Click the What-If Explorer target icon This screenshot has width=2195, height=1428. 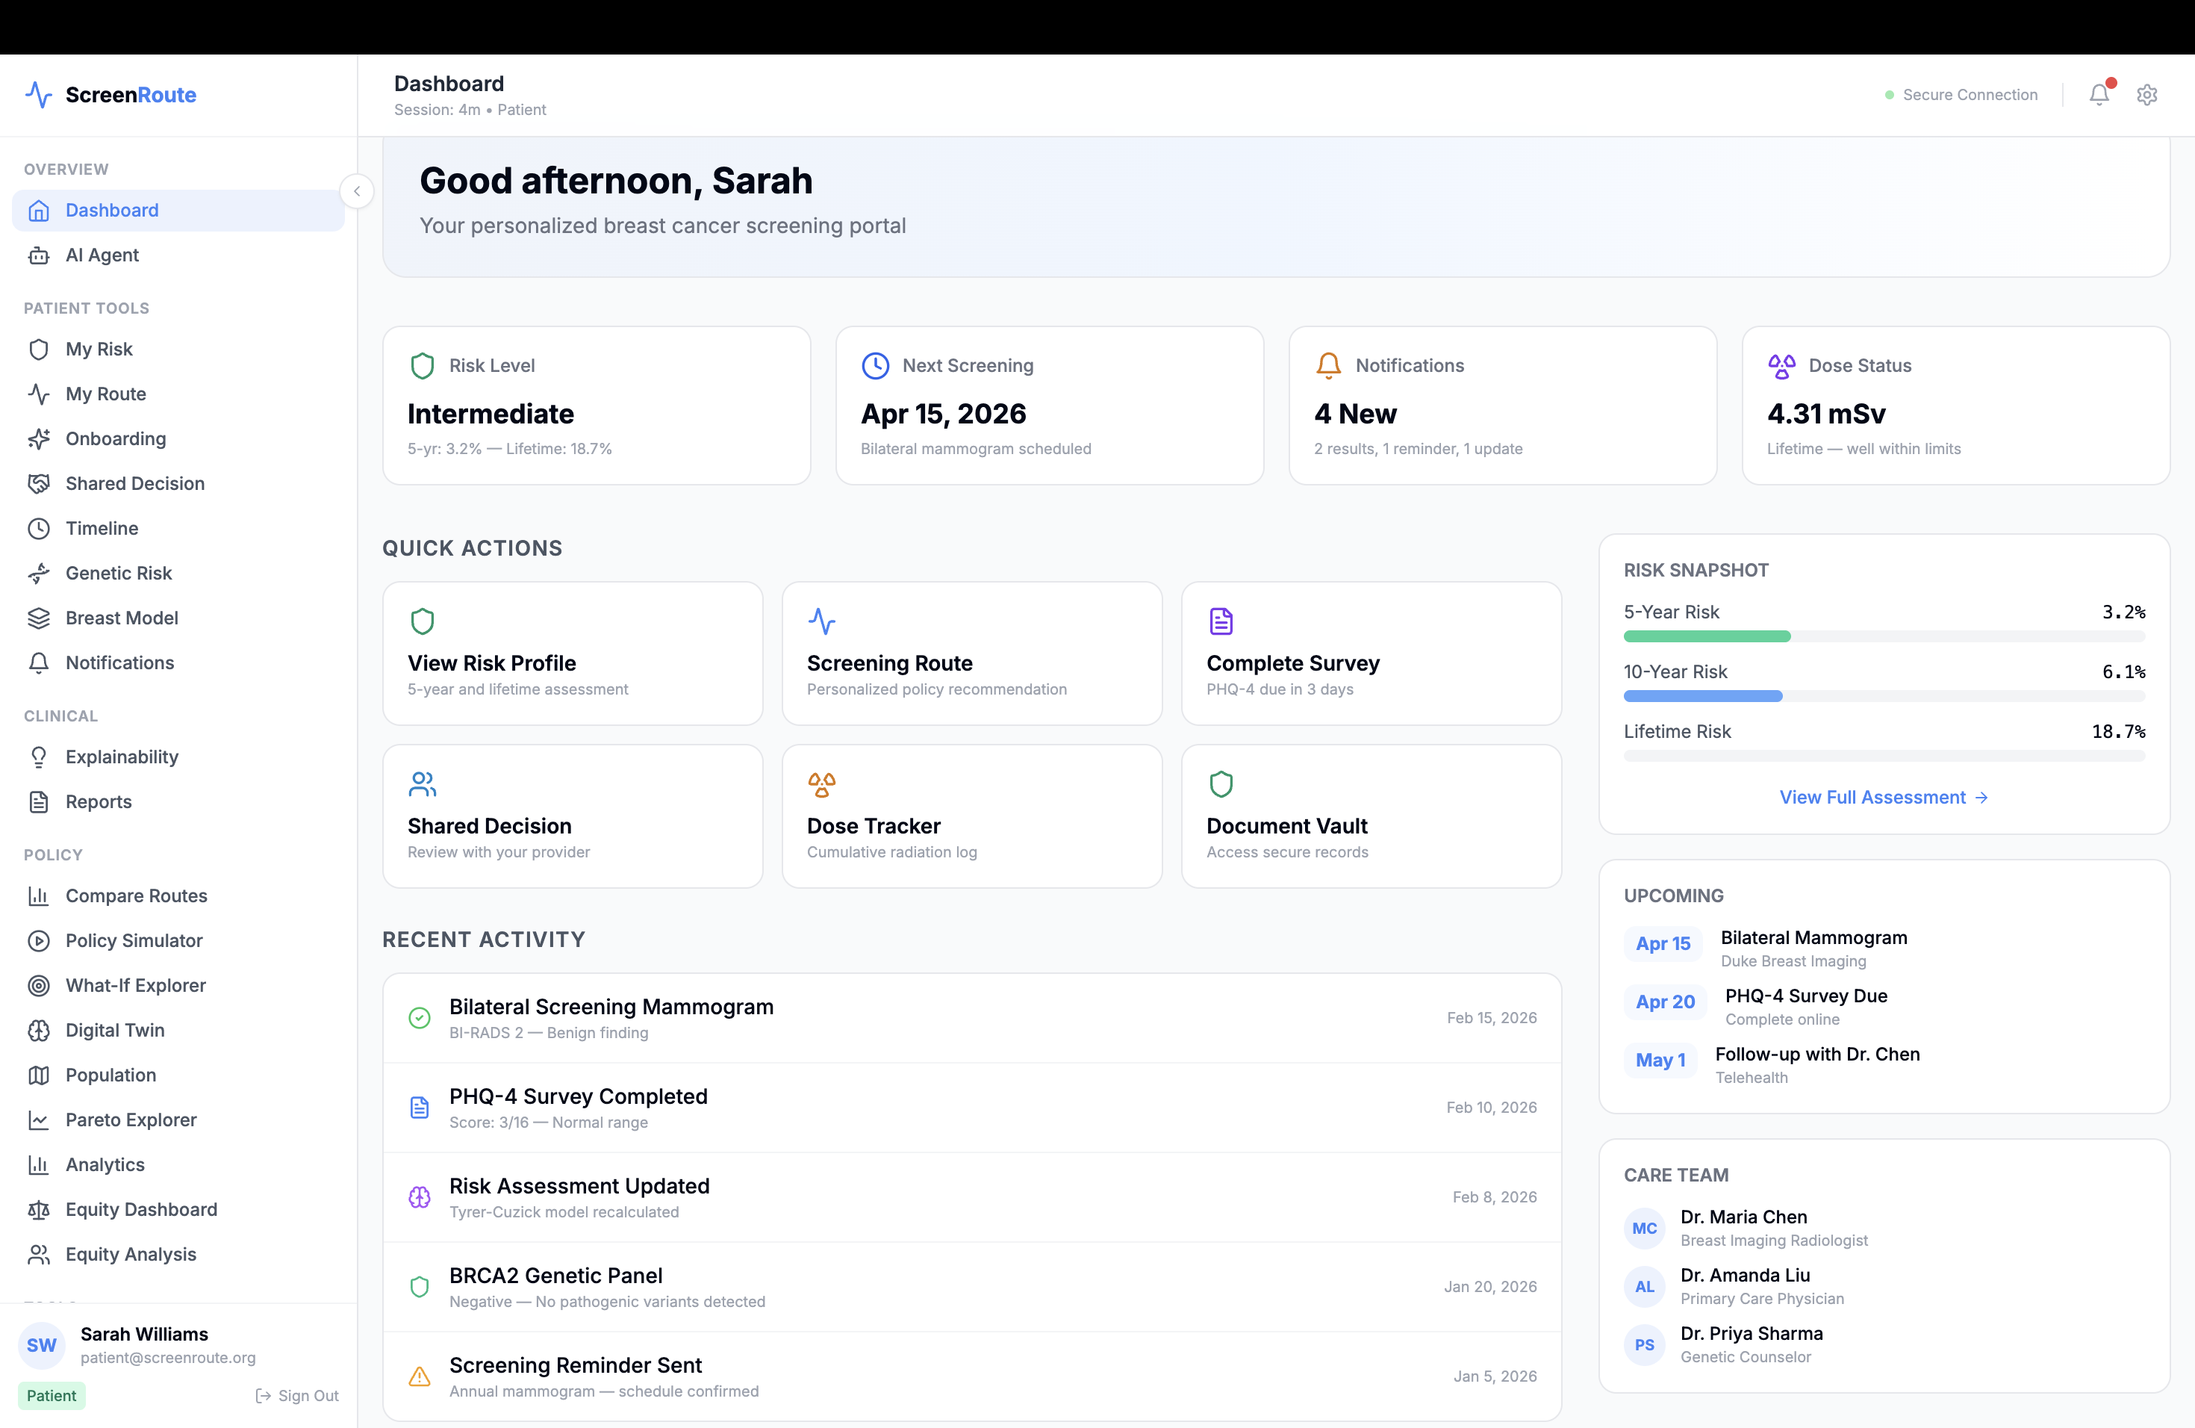coord(39,985)
